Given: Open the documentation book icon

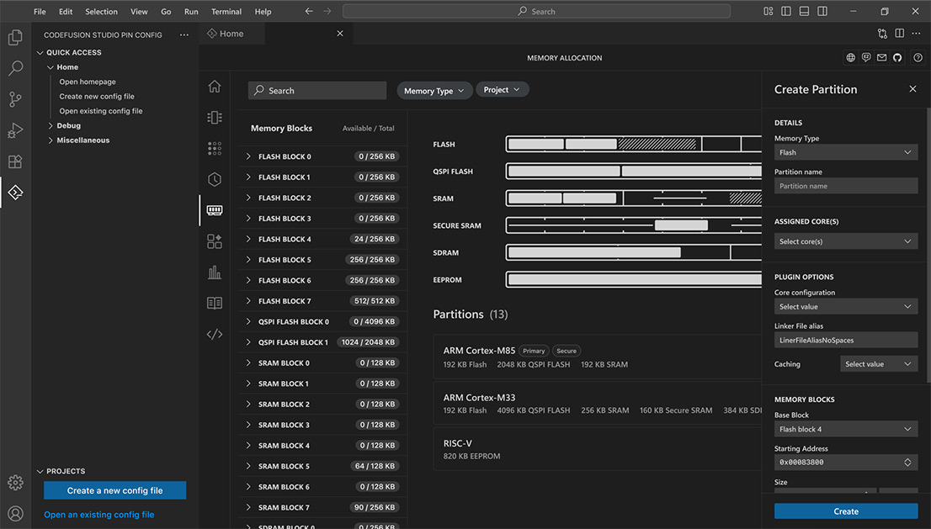Looking at the screenshot, I should (x=215, y=303).
